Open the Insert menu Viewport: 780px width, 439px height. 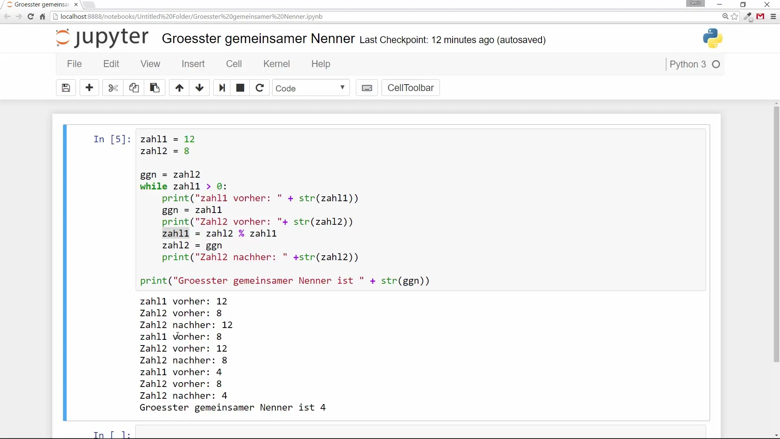coord(193,64)
